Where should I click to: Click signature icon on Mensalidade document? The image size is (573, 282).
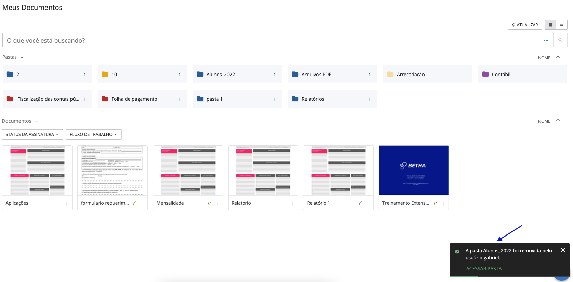(209, 203)
